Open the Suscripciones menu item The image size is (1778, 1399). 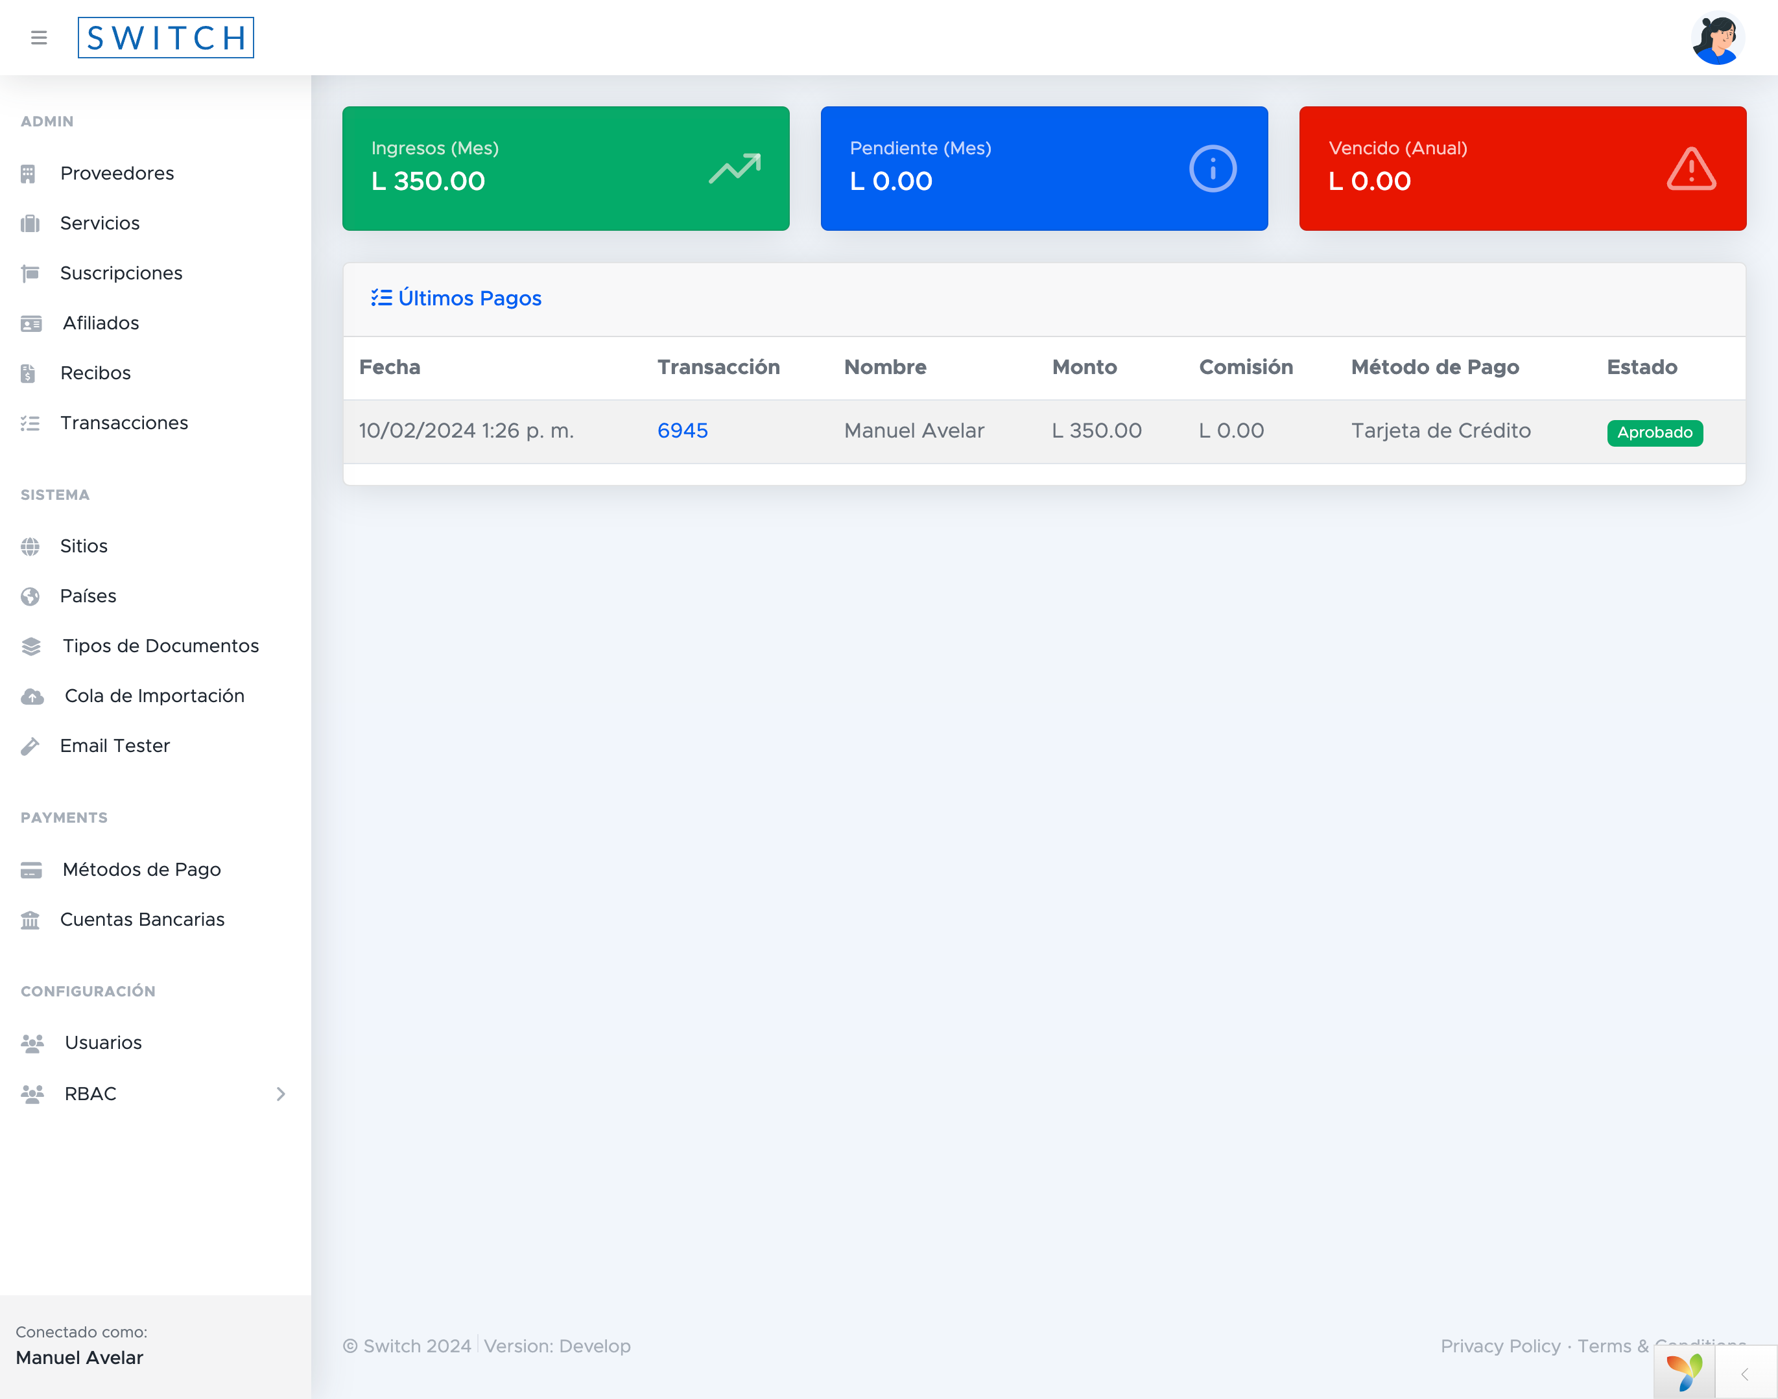[x=121, y=274]
